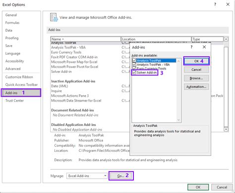
Task: Select Analysis ToolPak - VBA row in main list
Action: 90,48
